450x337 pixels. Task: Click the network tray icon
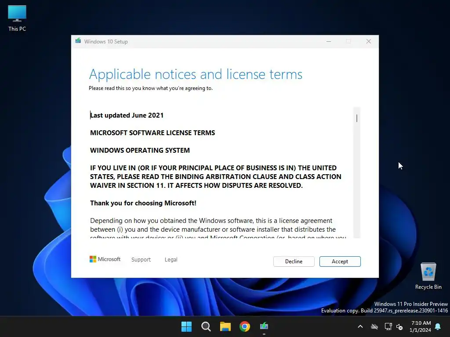point(388,326)
